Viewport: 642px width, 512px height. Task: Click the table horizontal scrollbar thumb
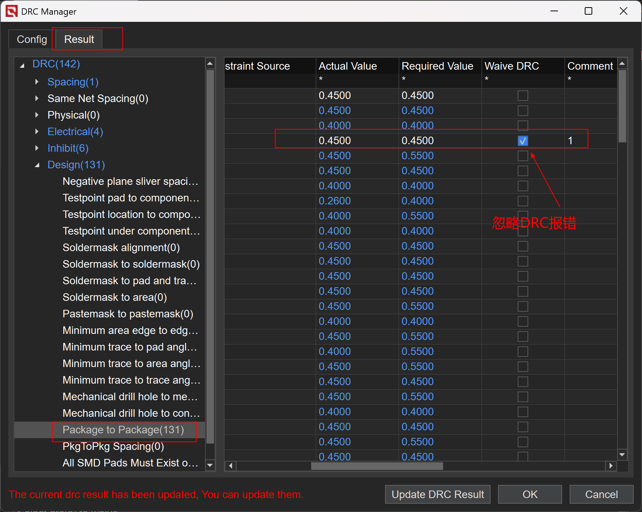(377, 466)
